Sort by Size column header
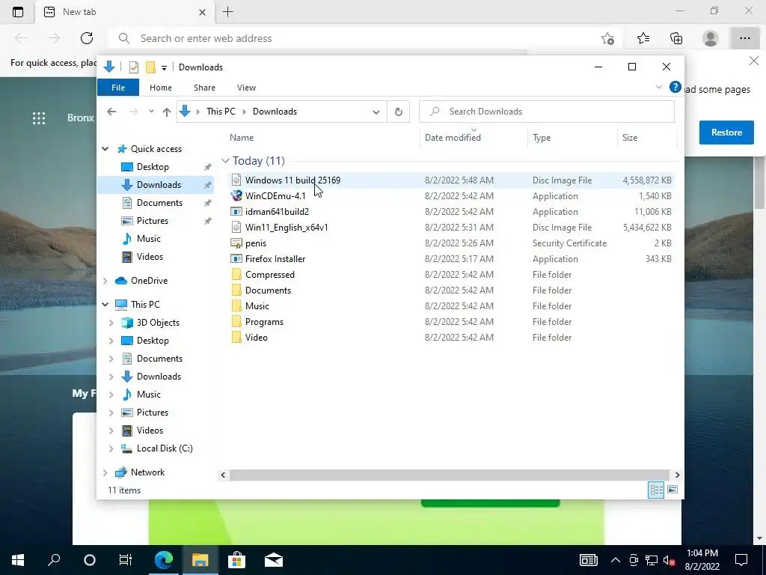766x575 pixels. click(630, 138)
